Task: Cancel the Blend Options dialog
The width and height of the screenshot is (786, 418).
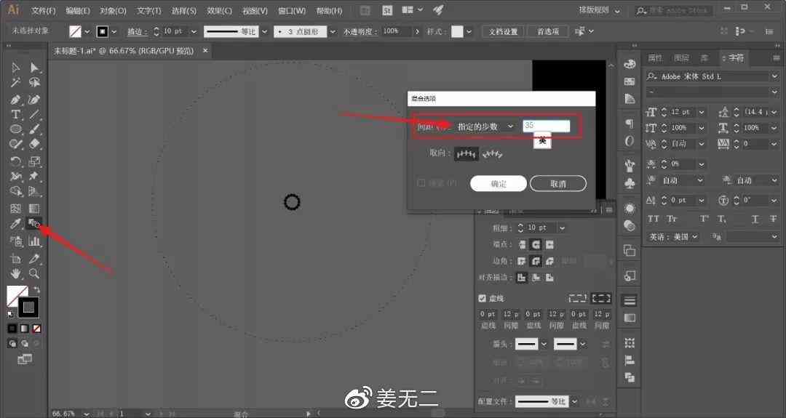Action: click(x=558, y=184)
